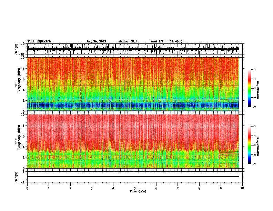Click the ch.2 frequency spectrogram

coord(133,141)
